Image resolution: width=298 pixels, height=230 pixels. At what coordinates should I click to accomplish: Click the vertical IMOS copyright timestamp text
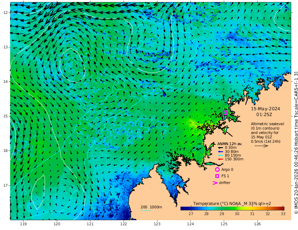(x=296, y=143)
